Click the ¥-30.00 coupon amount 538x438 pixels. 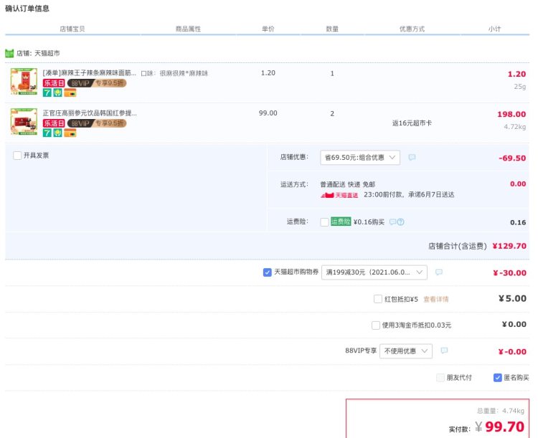tap(509, 273)
